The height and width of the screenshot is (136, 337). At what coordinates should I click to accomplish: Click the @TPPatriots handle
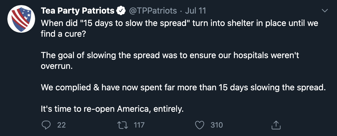point(153,10)
